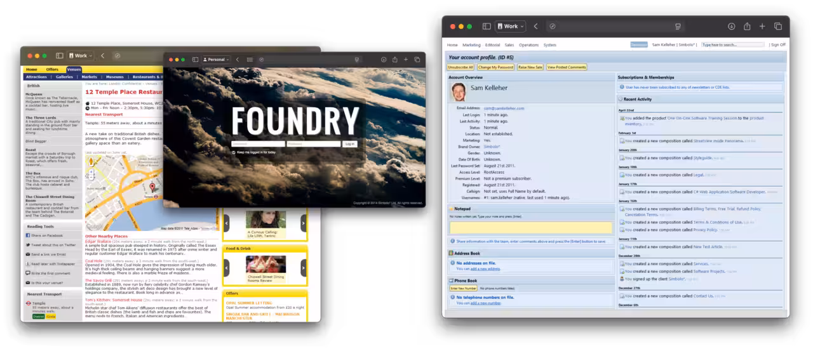
Task: Click the Change My Password button
Action: pyautogui.click(x=495, y=67)
